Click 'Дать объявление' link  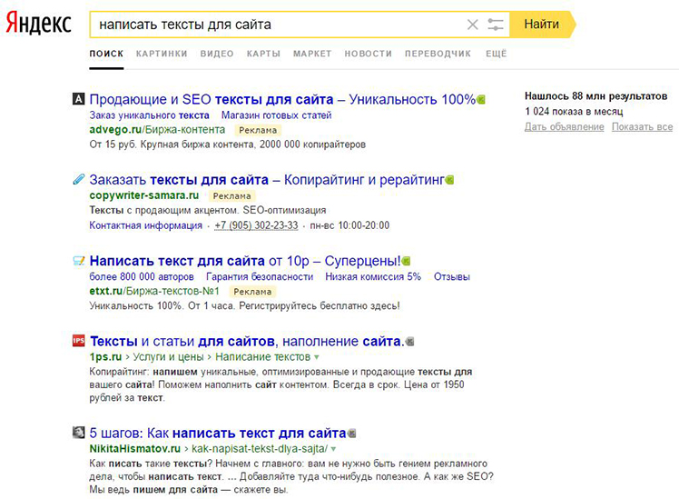point(565,127)
